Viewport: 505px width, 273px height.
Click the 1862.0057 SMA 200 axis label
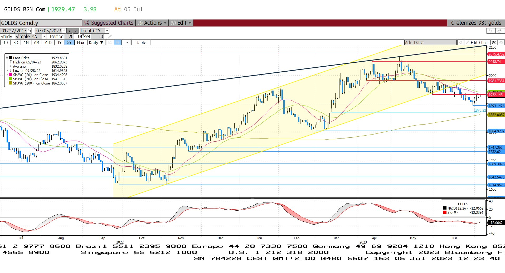click(x=496, y=115)
